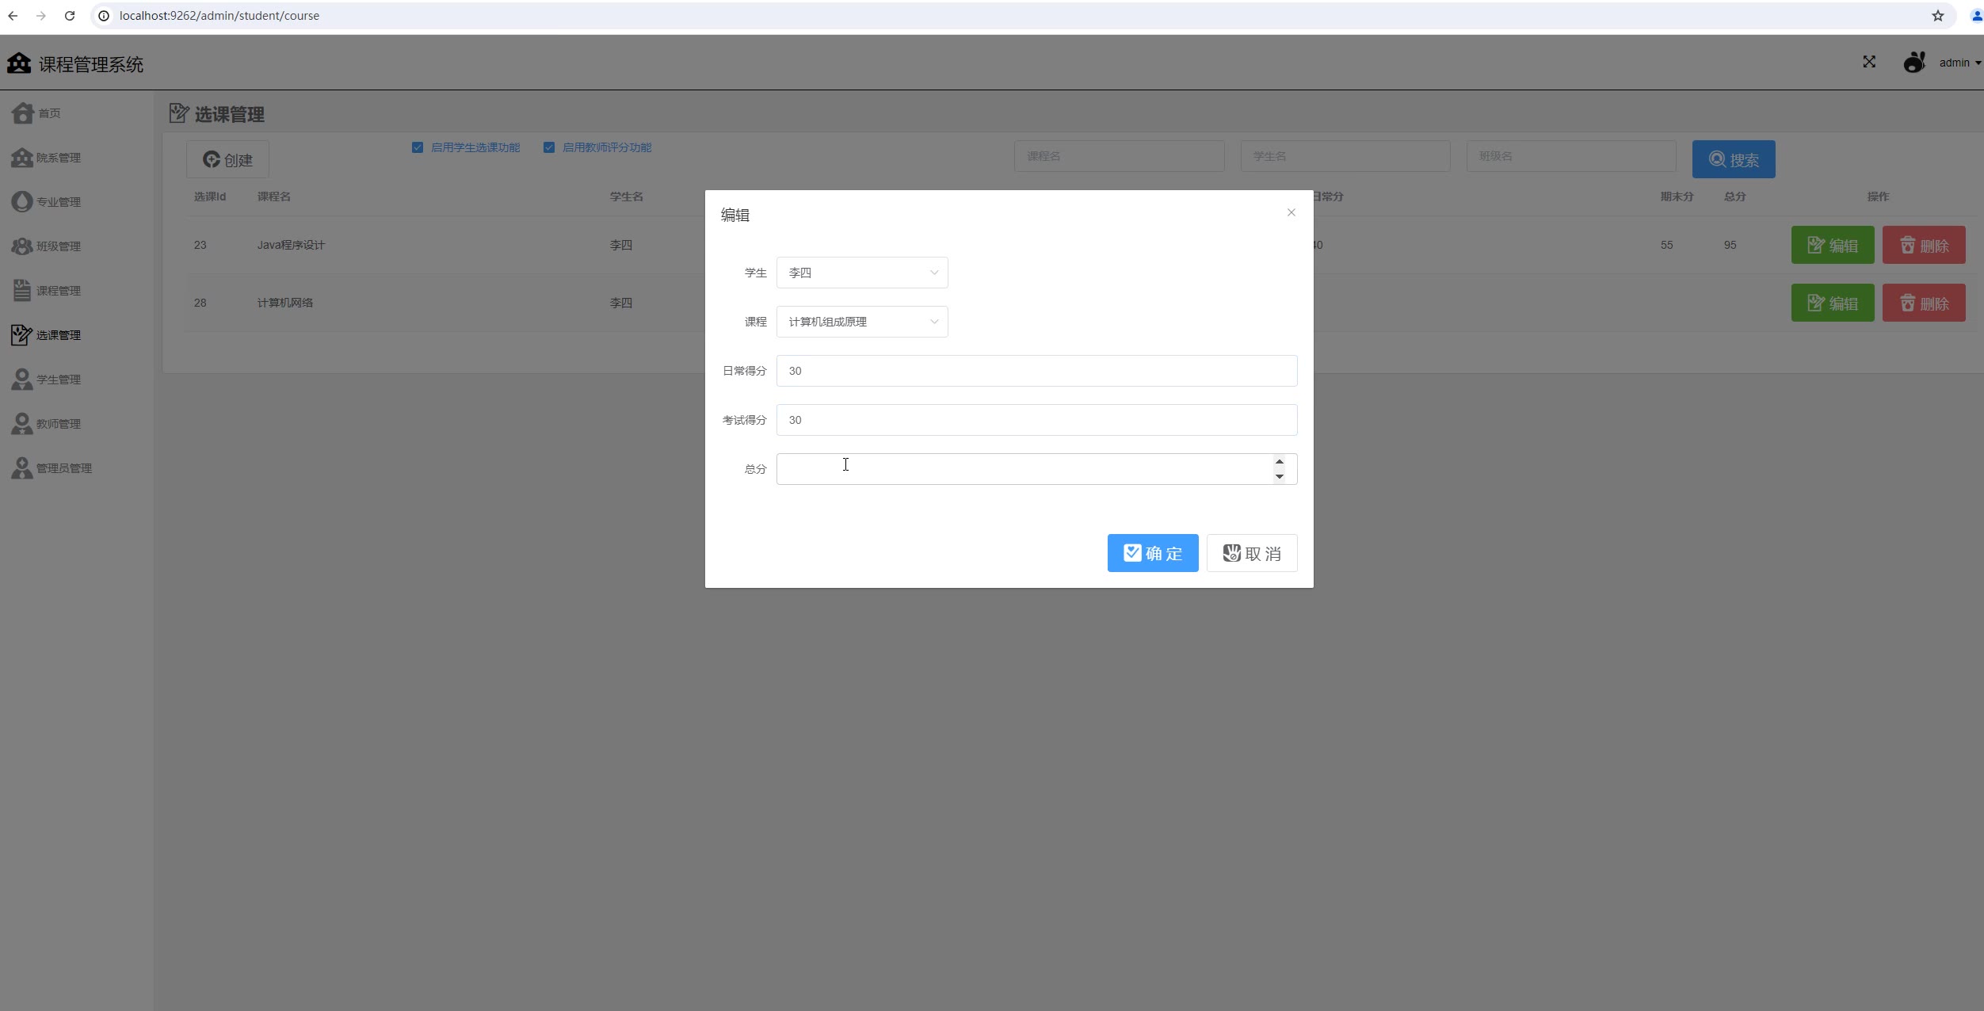This screenshot has width=1984, height=1011.
Task: Toggle 启用教师评分功能 checkbox
Action: tap(549, 147)
